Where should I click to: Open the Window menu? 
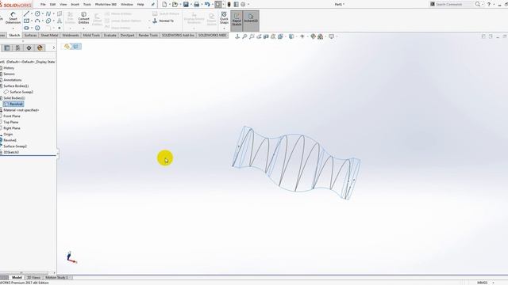(x=127, y=5)
